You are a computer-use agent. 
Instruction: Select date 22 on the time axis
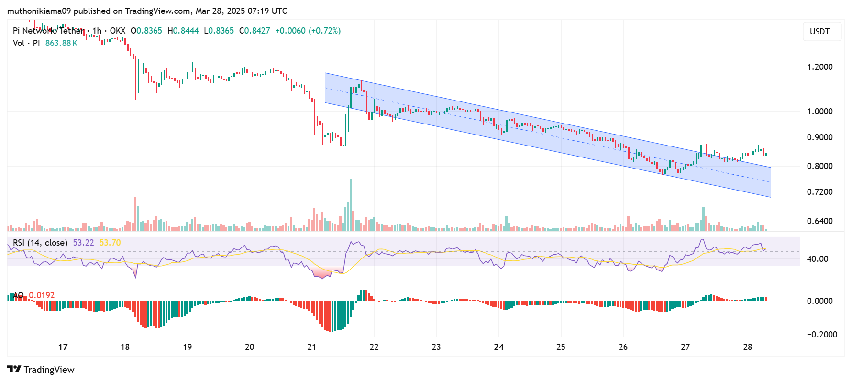374,347
